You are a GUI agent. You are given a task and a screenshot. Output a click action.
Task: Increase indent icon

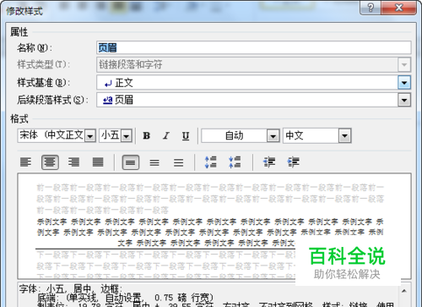pyautogui.click(x=293, y=162)
